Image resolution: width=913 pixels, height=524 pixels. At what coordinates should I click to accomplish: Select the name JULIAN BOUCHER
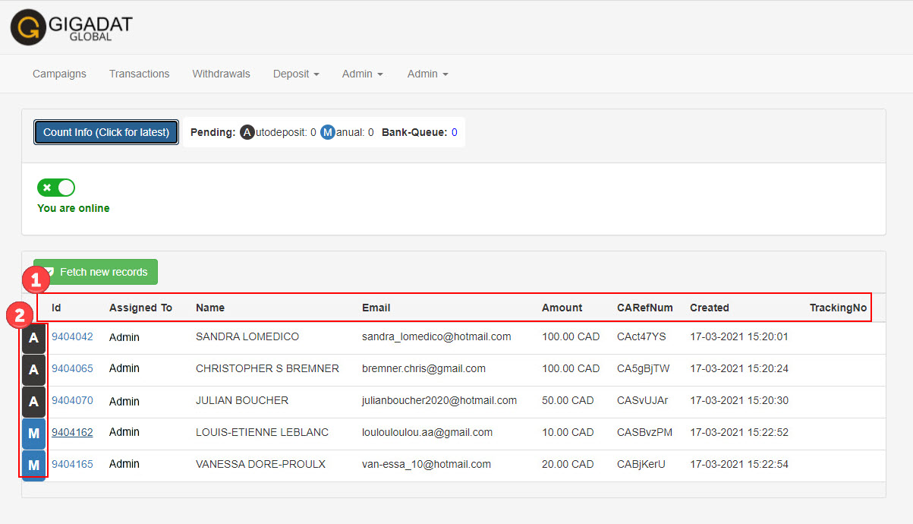coord(242,400)
